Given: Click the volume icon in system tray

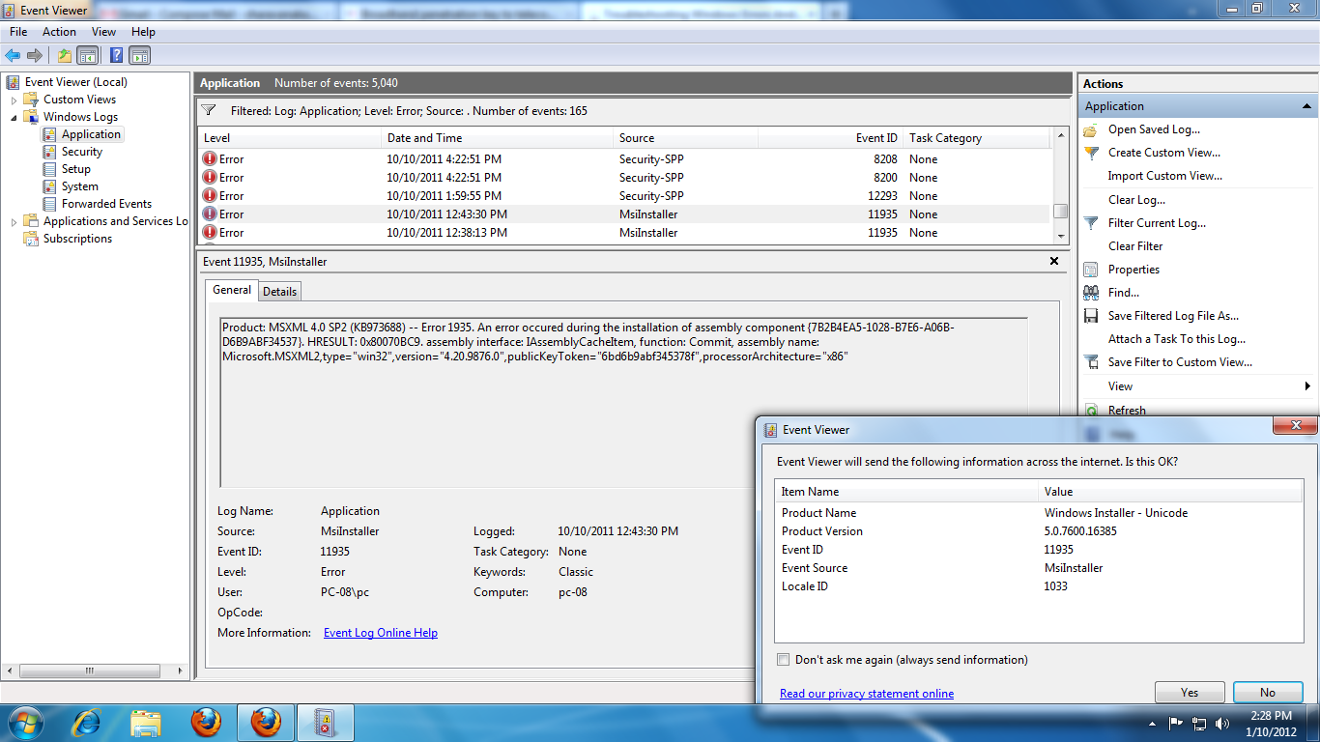Looking at the screenshot, I should [1222, 723].
